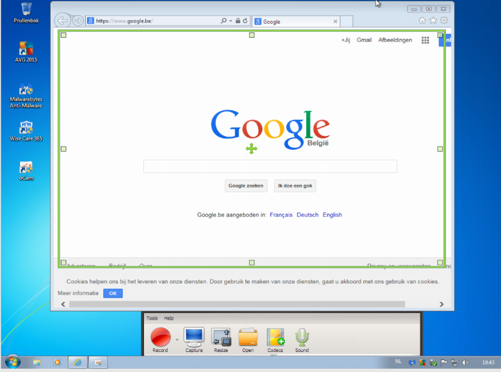Image resolution: width=501 pixels, height=372 pixels.
Task: Click the red Record button in oCam
Action: (x=160, y=337)
